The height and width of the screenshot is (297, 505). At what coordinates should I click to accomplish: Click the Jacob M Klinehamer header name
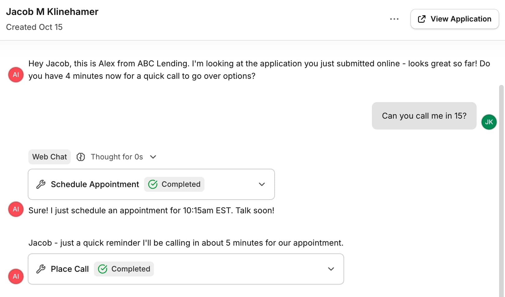click(52, 12)
